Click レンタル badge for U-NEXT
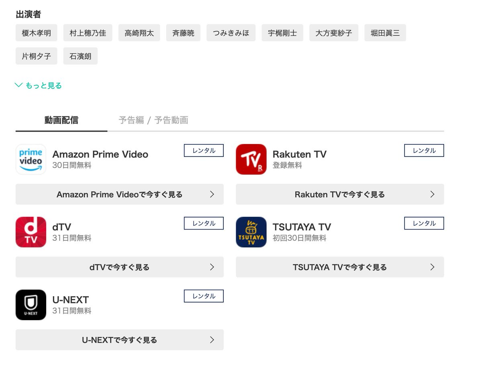This screenshot has width=482, height=374. [x=204, y=296]
